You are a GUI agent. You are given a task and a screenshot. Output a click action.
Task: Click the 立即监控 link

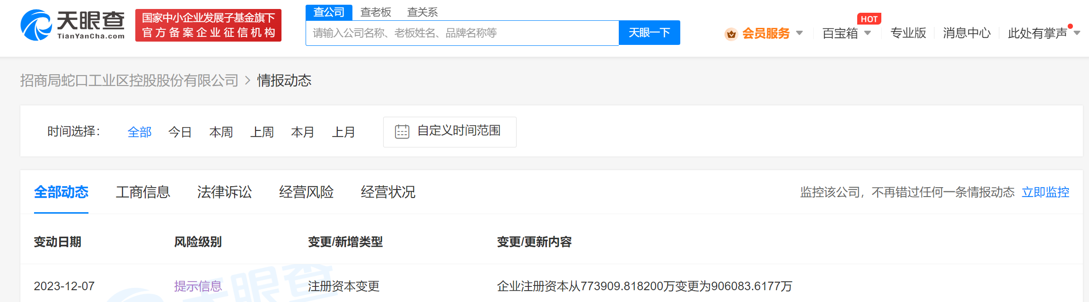pyautogui.click(x=1045, y=192)
